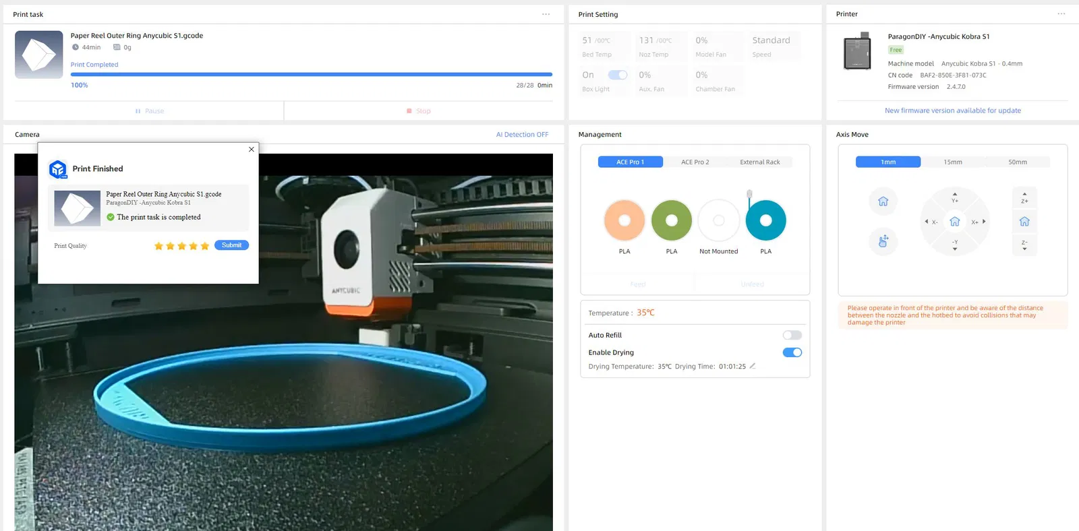This screenshot has width=1079, height=531.
Task: Select the 1mm axis move step
Action: click(x=888, y=162)
